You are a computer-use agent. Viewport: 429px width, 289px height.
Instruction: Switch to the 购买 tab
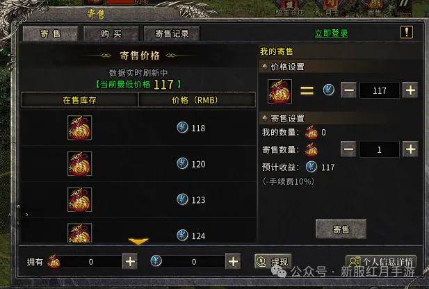coord(111,33)
